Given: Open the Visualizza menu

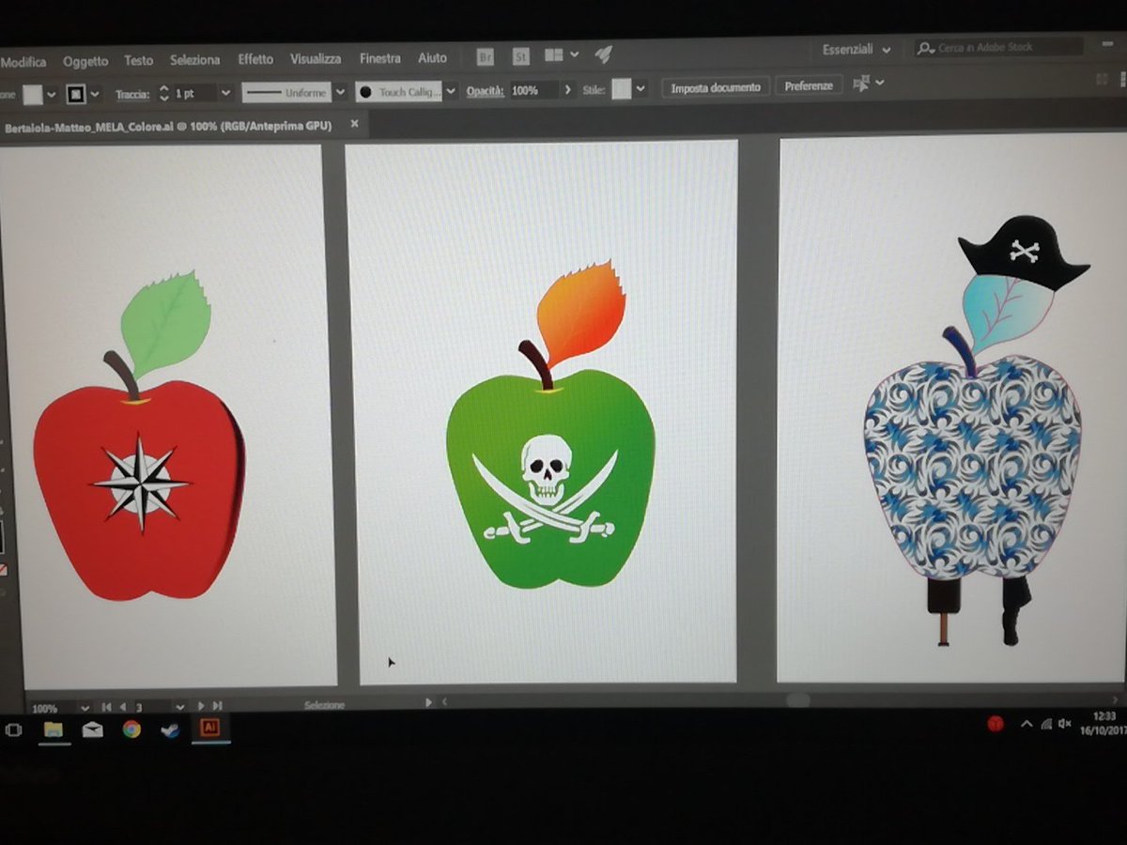Looking at the screenshot, I should click(316, 58).
